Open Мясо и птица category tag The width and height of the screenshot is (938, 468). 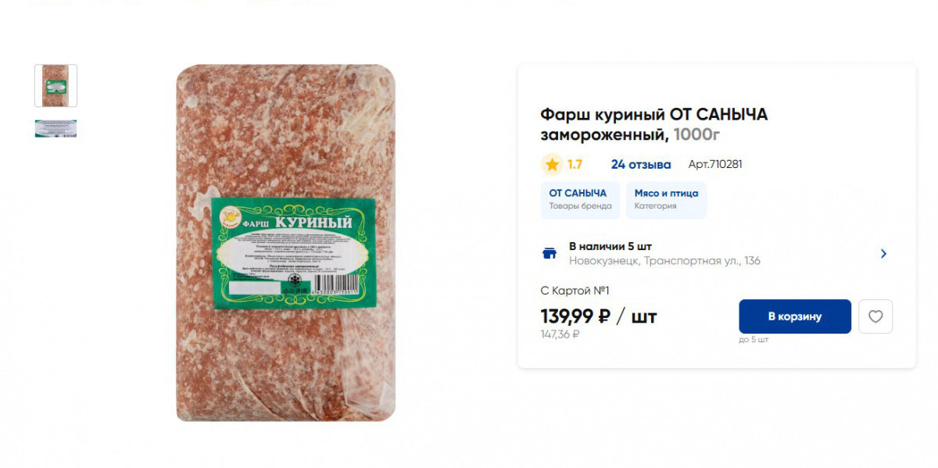coord(666,200)
